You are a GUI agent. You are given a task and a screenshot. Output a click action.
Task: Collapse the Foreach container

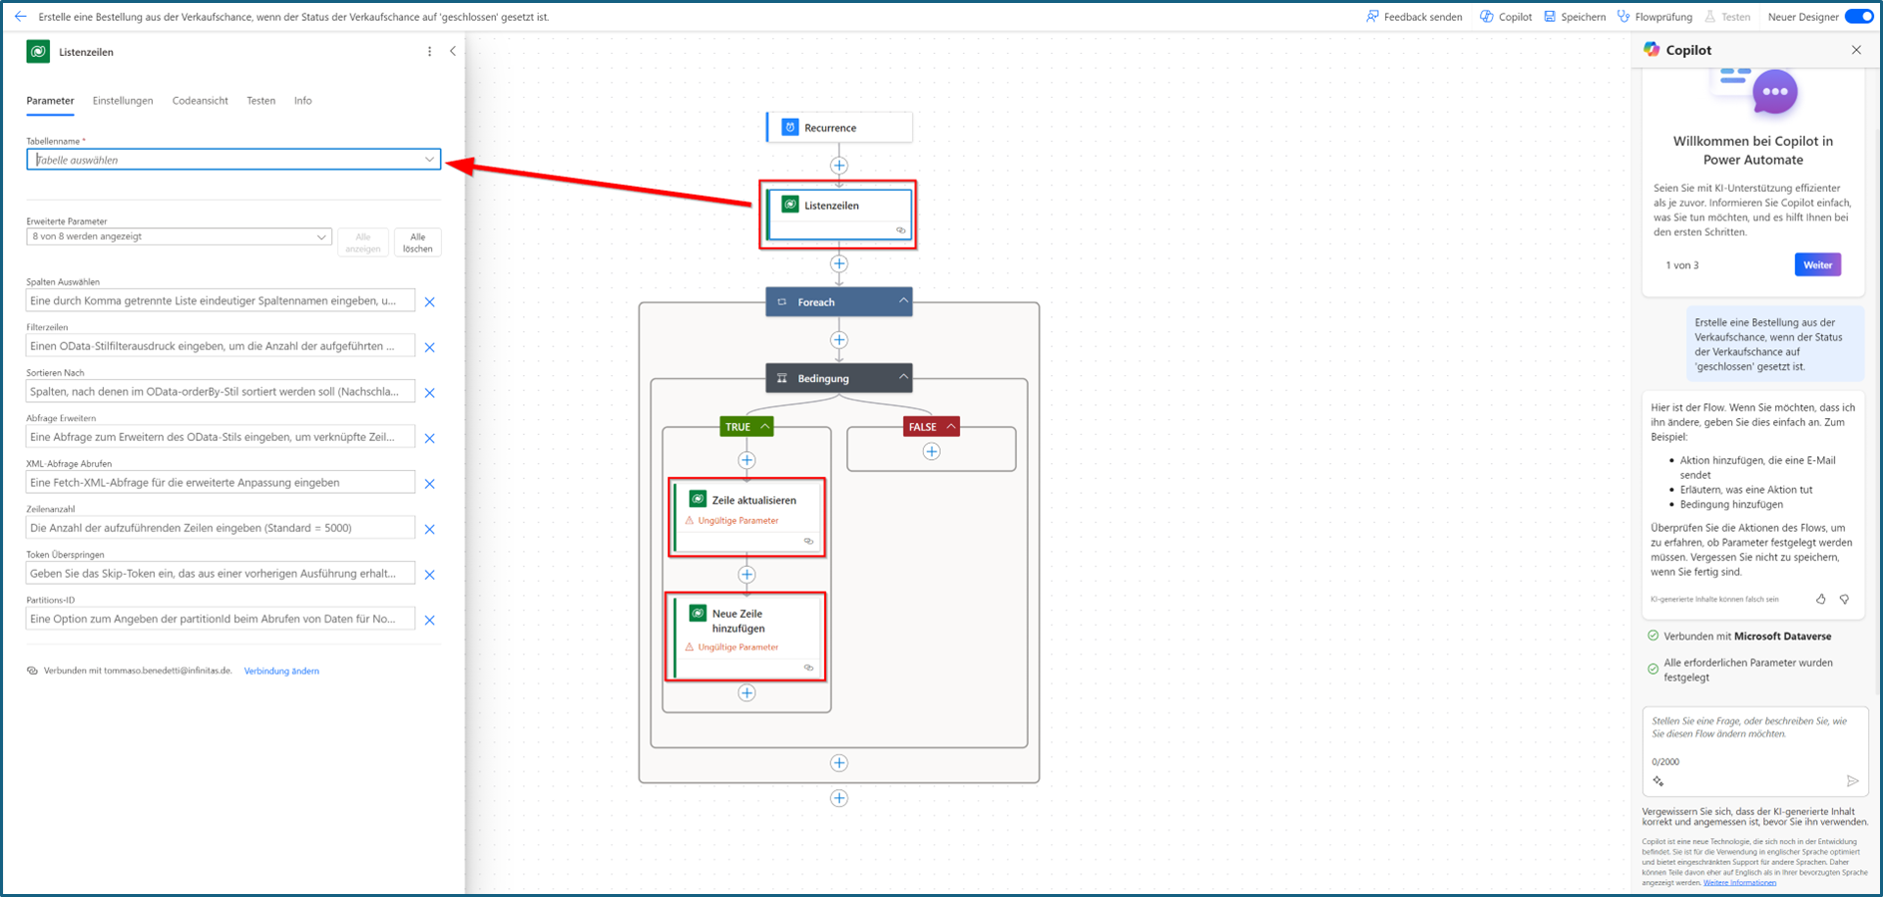pyautogui.click(x=903, y=301)
